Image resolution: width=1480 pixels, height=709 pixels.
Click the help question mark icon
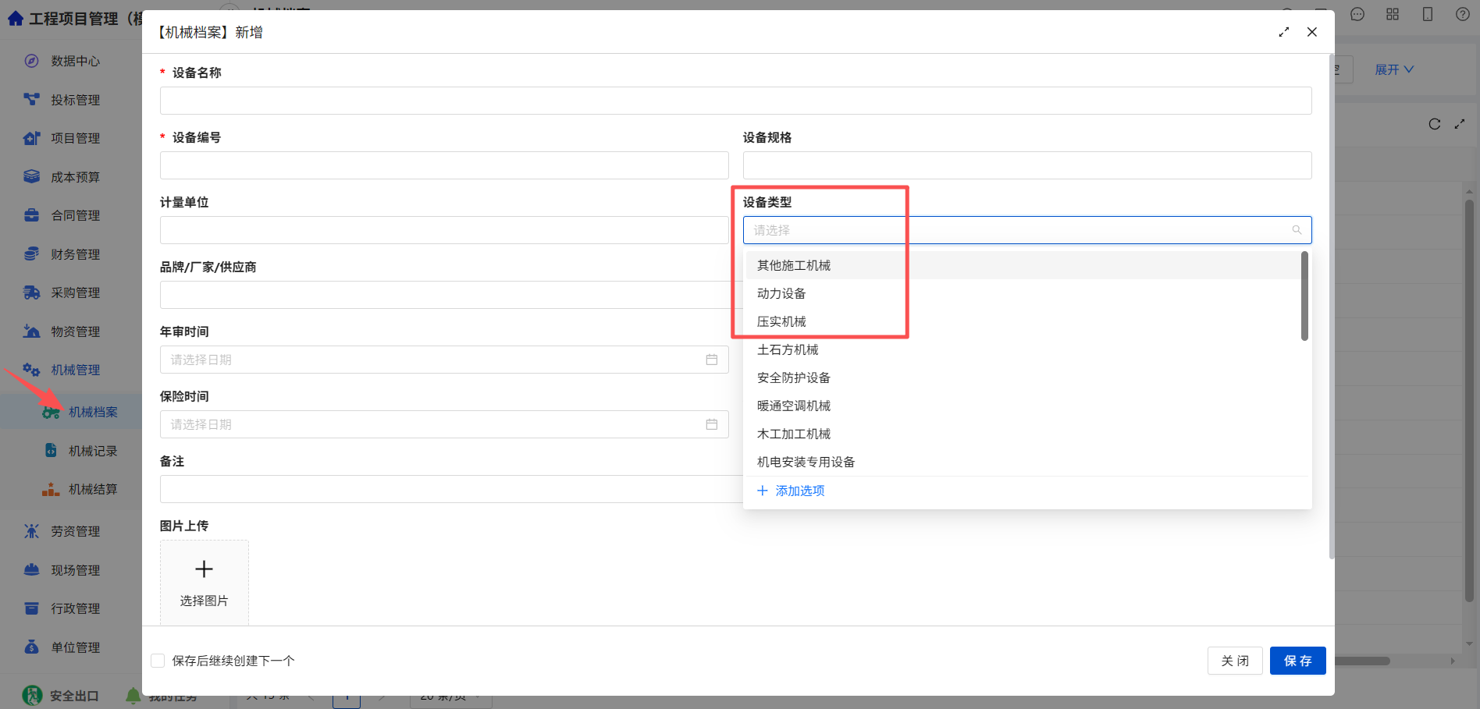tap(1462, 14)
